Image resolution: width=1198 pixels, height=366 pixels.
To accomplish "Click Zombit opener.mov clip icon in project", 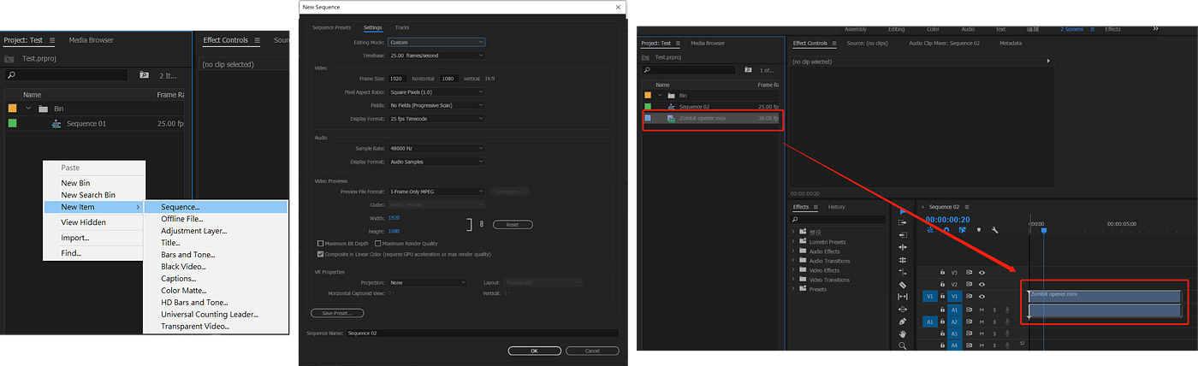I will coord(672,118).
